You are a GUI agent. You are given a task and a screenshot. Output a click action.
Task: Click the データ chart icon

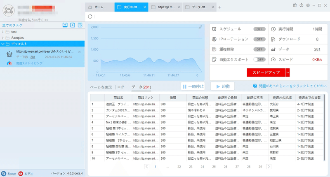pyautogui.click(x=273, y=49)
